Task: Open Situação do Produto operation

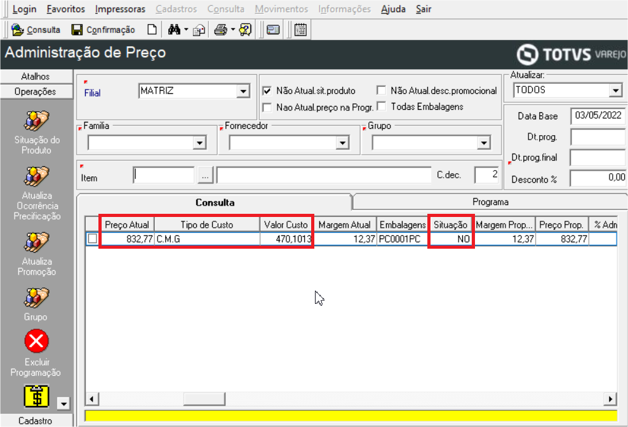Action: (x=36, y=121)
